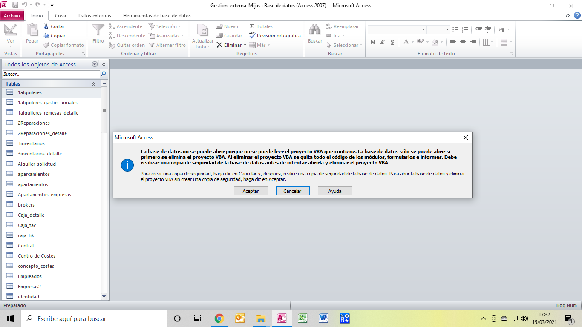Sort with the Descendente button

click(127, 36)
